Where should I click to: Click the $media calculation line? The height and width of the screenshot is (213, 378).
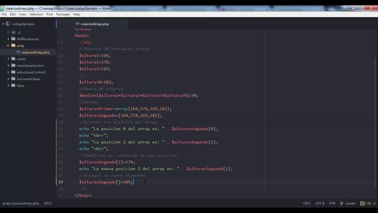[x=139, y=95]
